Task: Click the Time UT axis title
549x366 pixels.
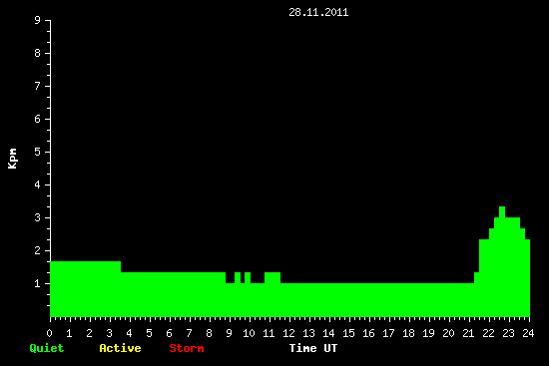Action: [x=313, y=348]
